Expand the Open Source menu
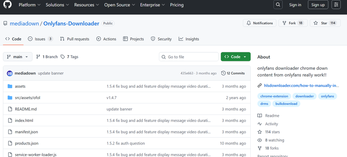The height and width of the screenshot is (157, 347). pyautogui.click(x=120, y=5)
